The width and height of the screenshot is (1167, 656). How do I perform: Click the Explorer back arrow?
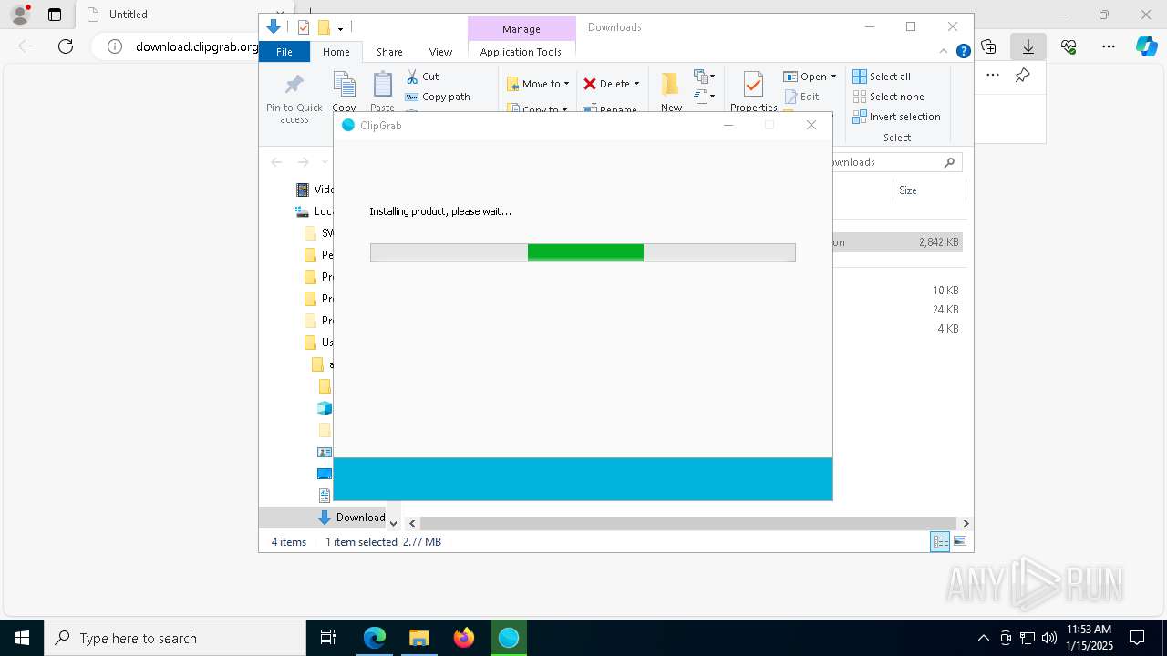(x=276, y=162)
